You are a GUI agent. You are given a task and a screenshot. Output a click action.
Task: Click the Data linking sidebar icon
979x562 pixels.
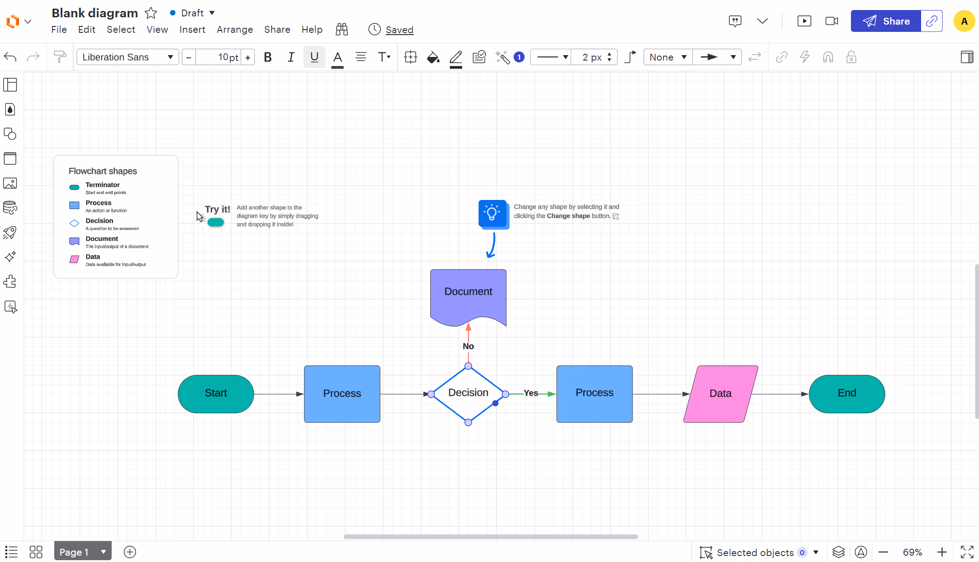click(x=10, y=208)
